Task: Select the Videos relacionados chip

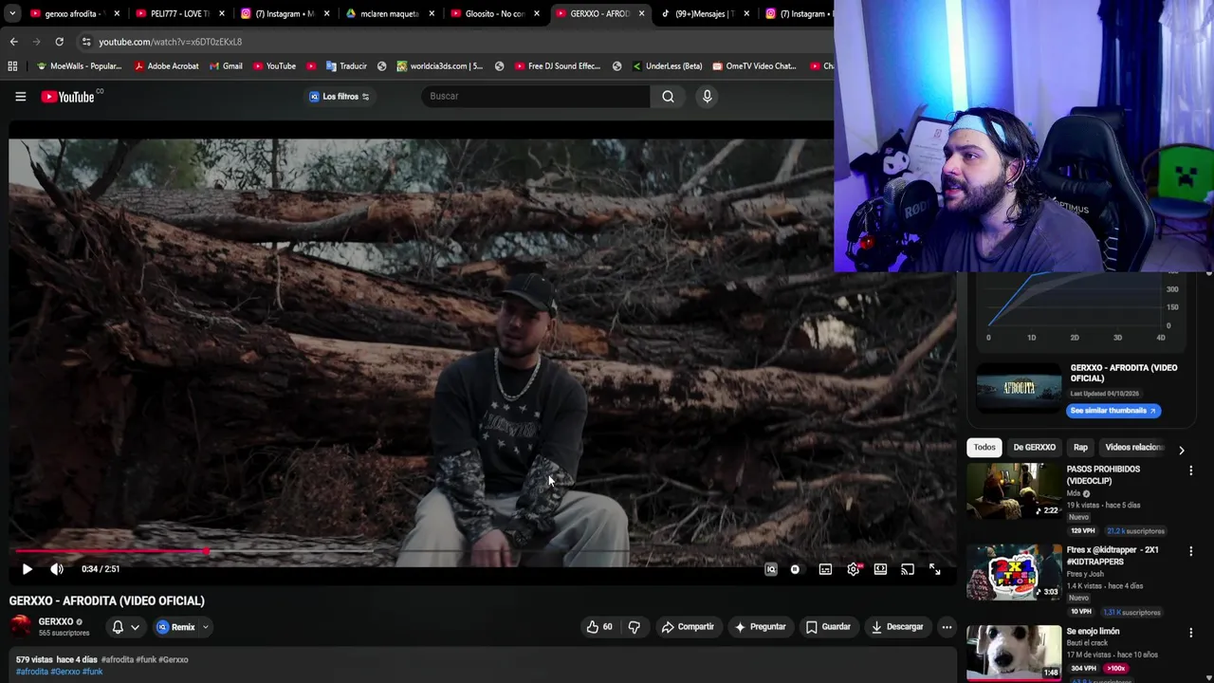Action: tap(1133, 447)
